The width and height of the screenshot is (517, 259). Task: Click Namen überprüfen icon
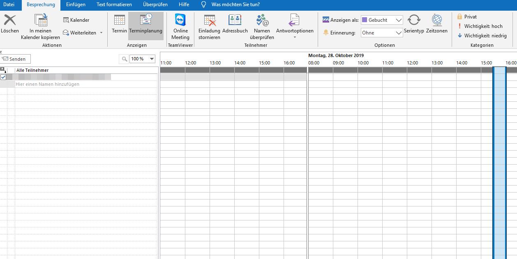click(x=262, y=20)
